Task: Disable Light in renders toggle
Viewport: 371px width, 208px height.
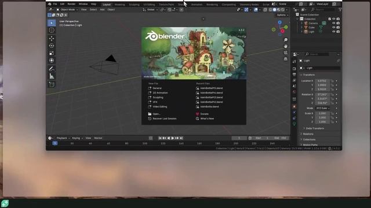Action: pyautogui.click(x=338, y=32)
